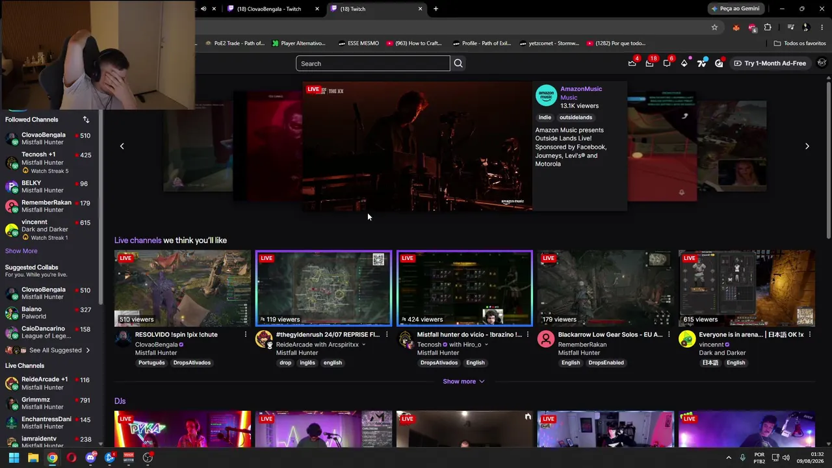Expand Live channels with Show more
Image resolution: width=832 pixels, height=468 pixels.
pyautogui.click(x=463, y=382)
